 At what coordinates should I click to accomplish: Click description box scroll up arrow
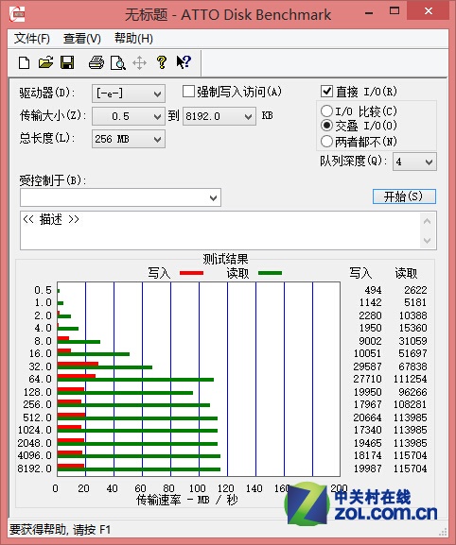pyautogui.click(x=428, y=221)
